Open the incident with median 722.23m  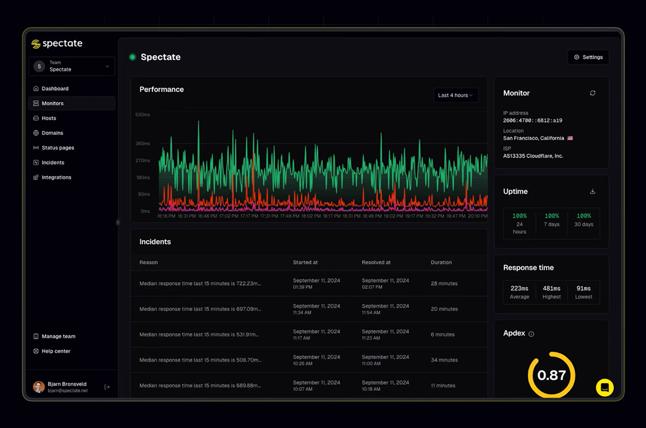coord(309,283)
